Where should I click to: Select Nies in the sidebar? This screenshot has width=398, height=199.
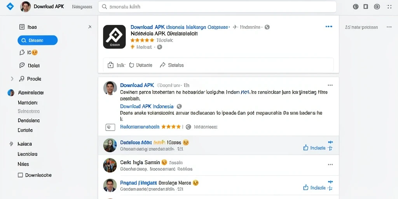point(23,164)
